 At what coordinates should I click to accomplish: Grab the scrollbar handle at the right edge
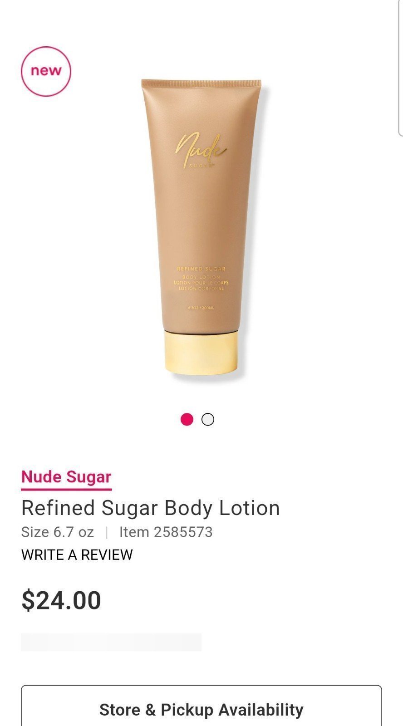click(400, 68)
